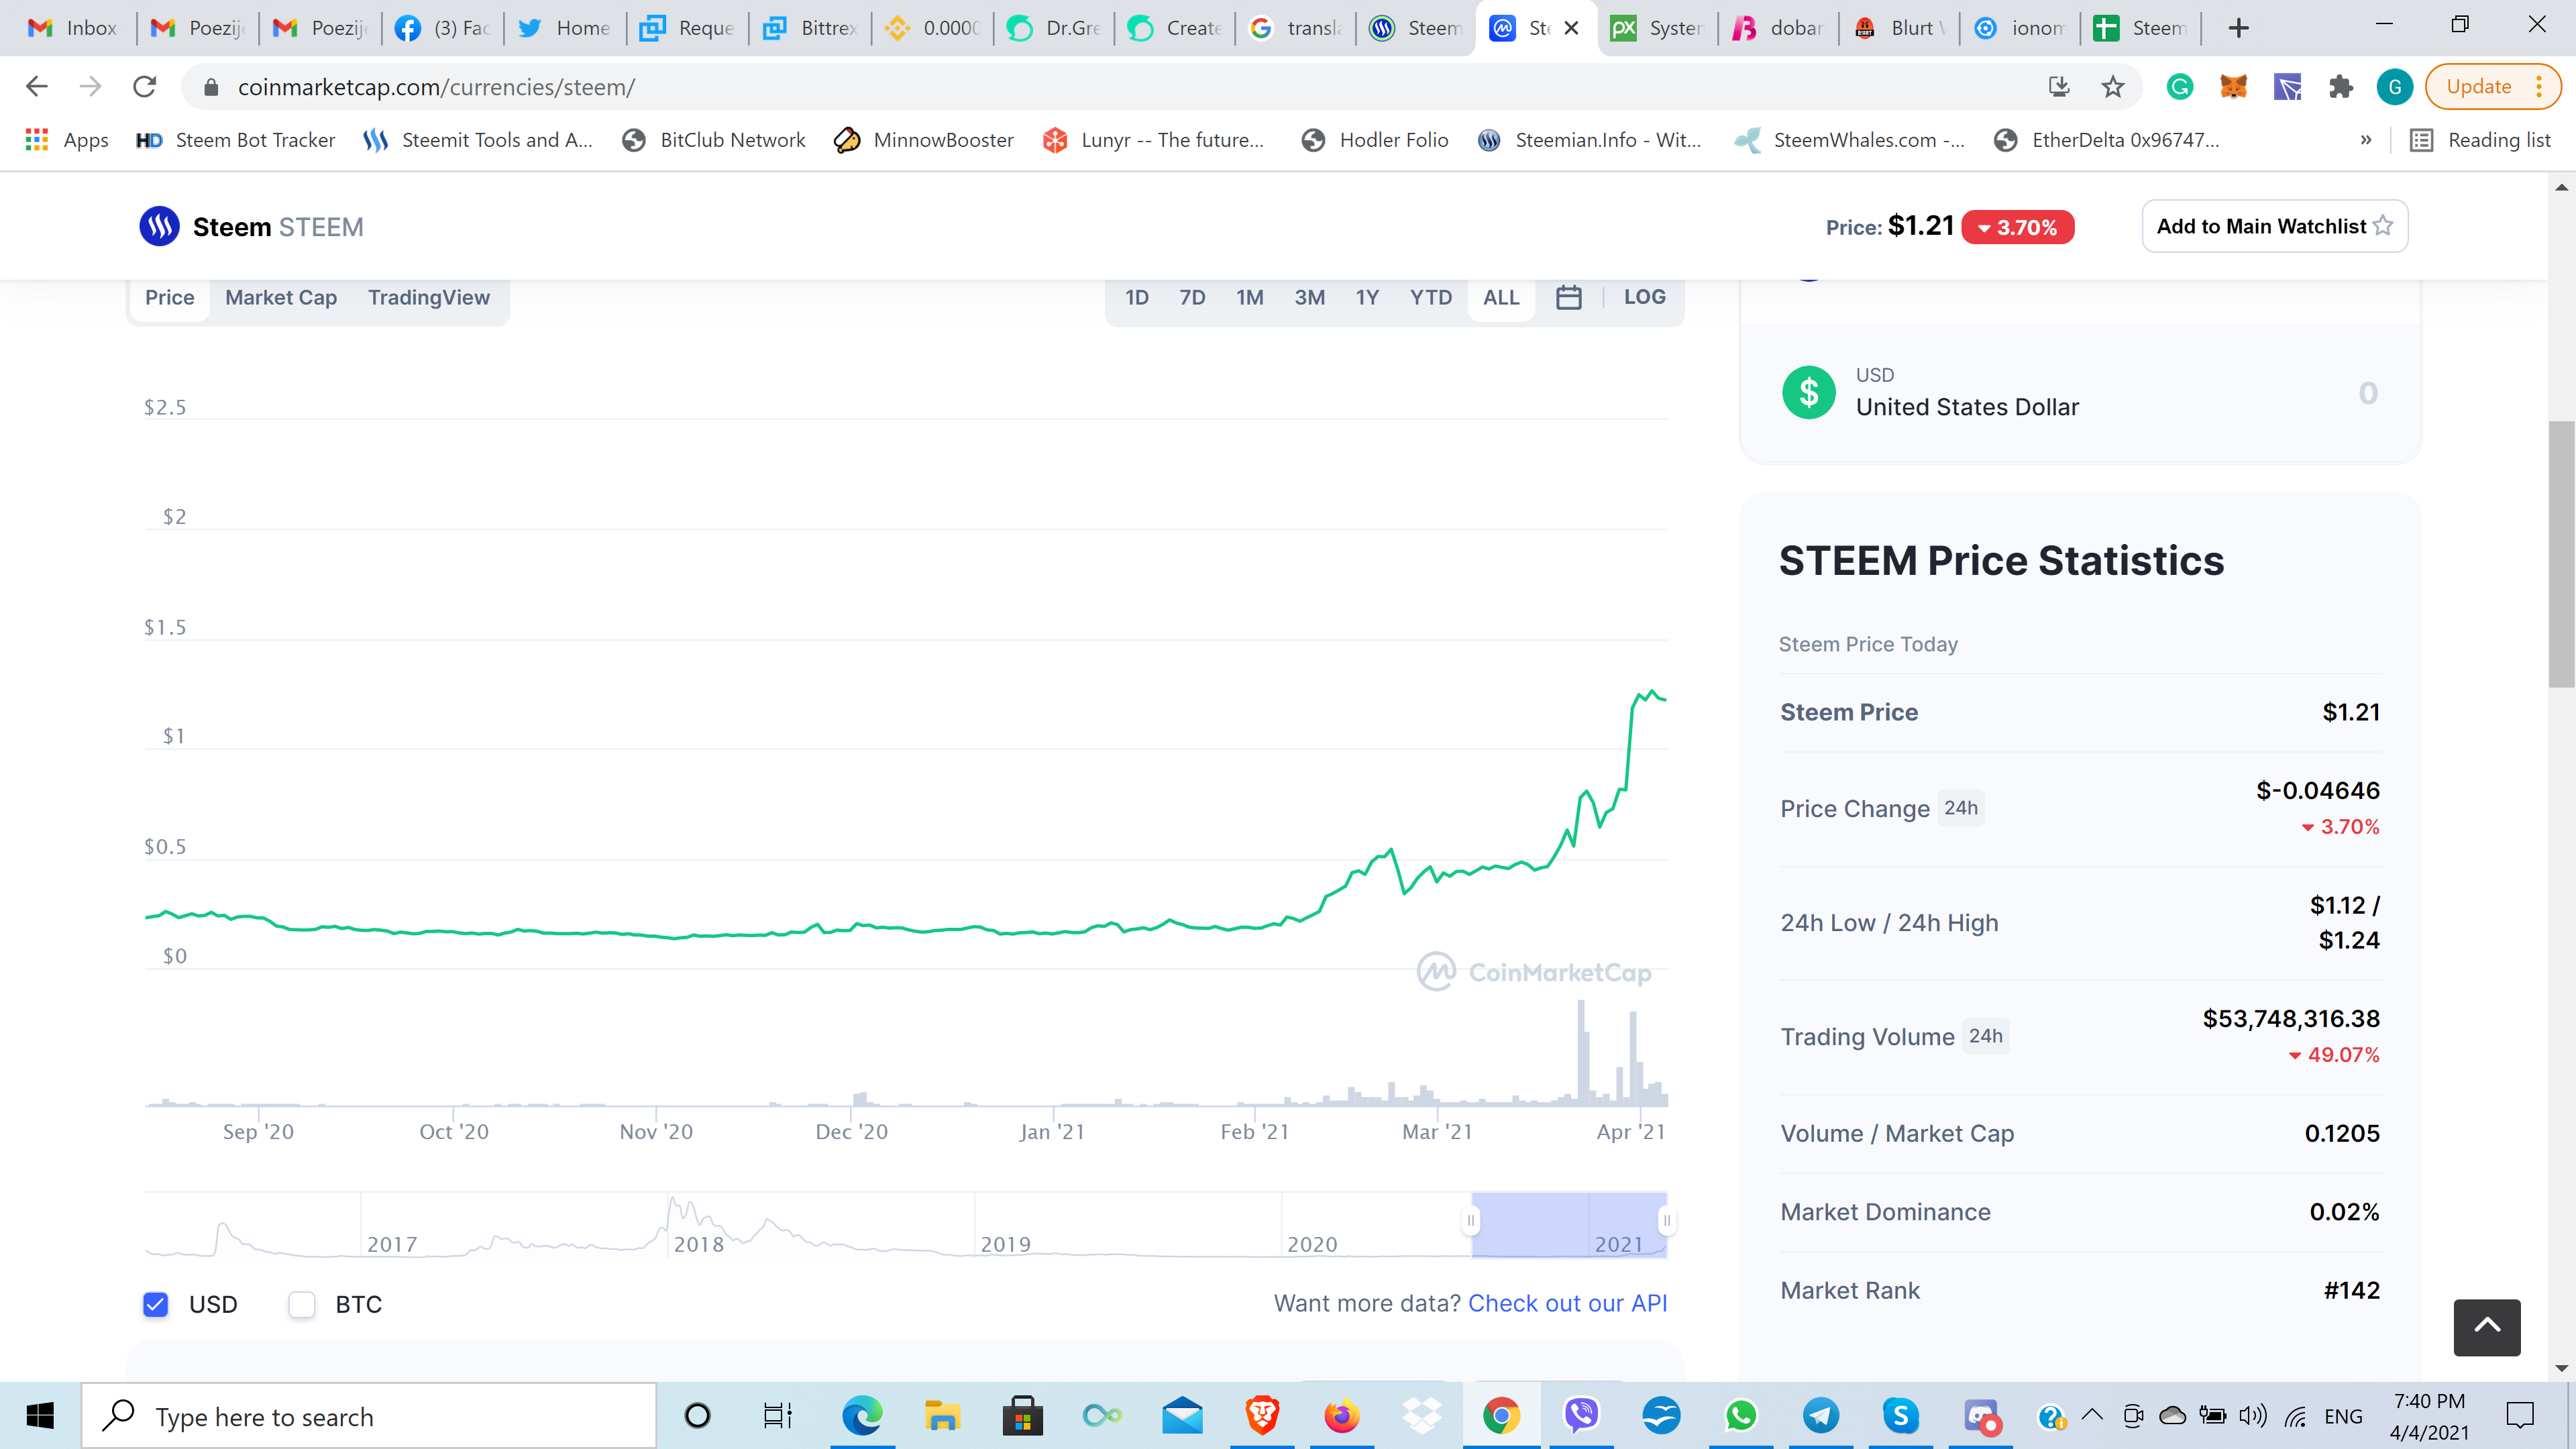Set chart range to 7D
The width and height of the screenshot is (2576, 1449).
(1192, 297)
